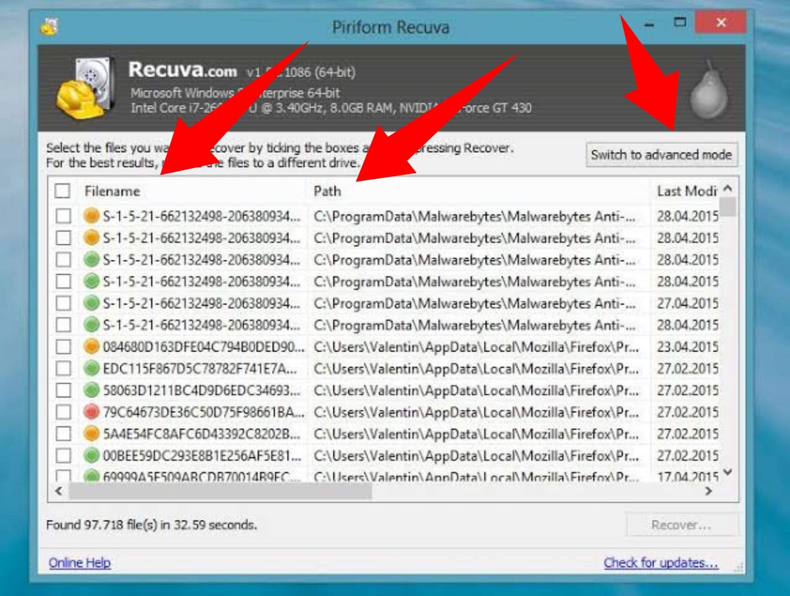The width and height of the screenshot is (790, 596).
Task: Click the red status dot beside 79C64673DE36C50D75F98661BA
Action: pos(91,412)
